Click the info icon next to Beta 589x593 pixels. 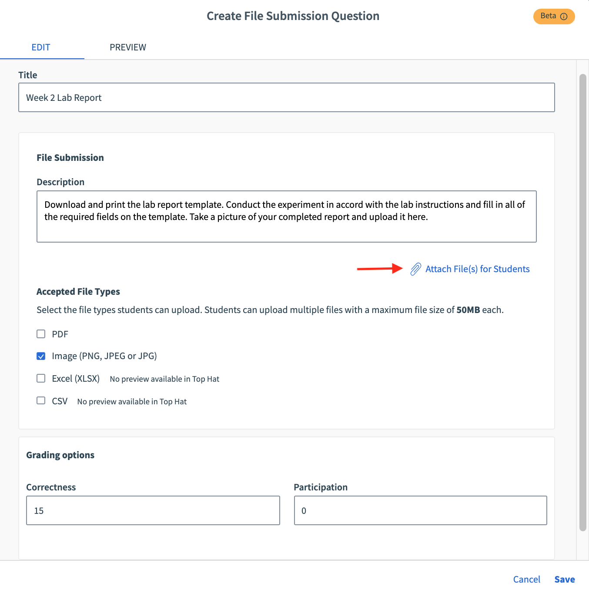coord(564,16)
